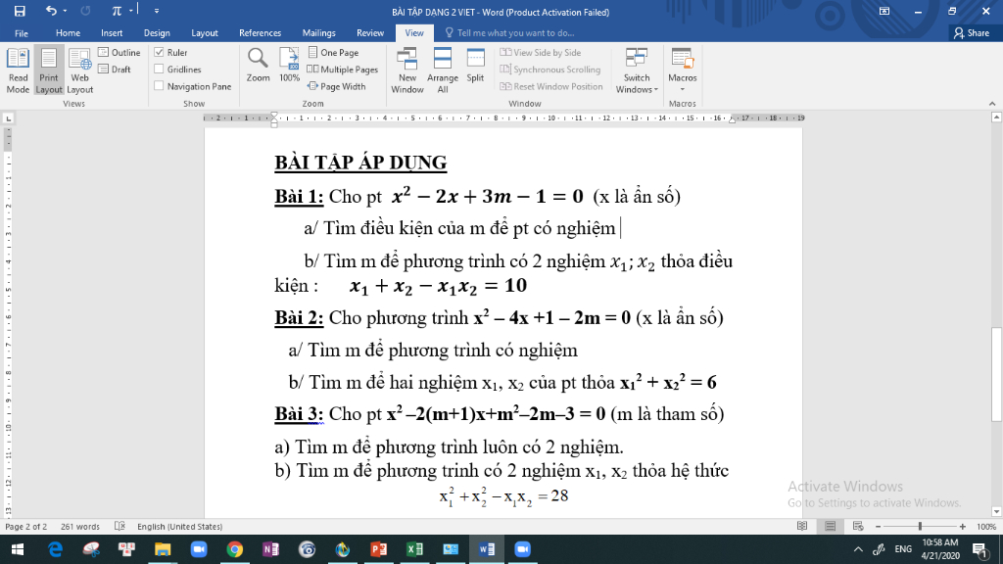Go to the Mailings tab
The height and width of the screenshot is (564, 1003).
[x=318, y=32]
